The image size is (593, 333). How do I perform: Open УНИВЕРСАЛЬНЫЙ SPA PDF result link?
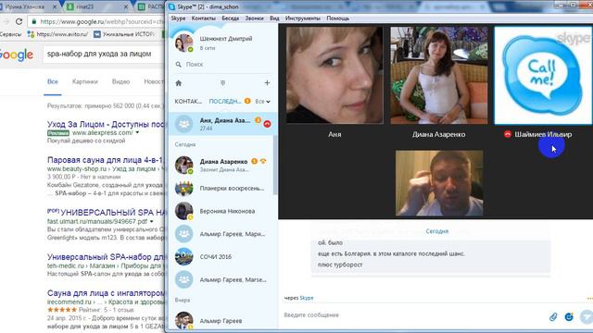click(x=112, y=212)
